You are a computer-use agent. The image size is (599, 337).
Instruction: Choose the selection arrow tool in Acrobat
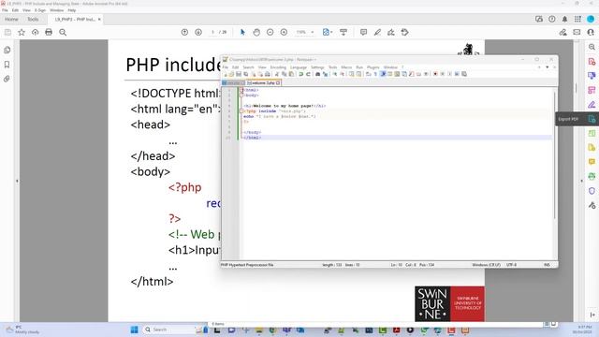tap(242, 33)
